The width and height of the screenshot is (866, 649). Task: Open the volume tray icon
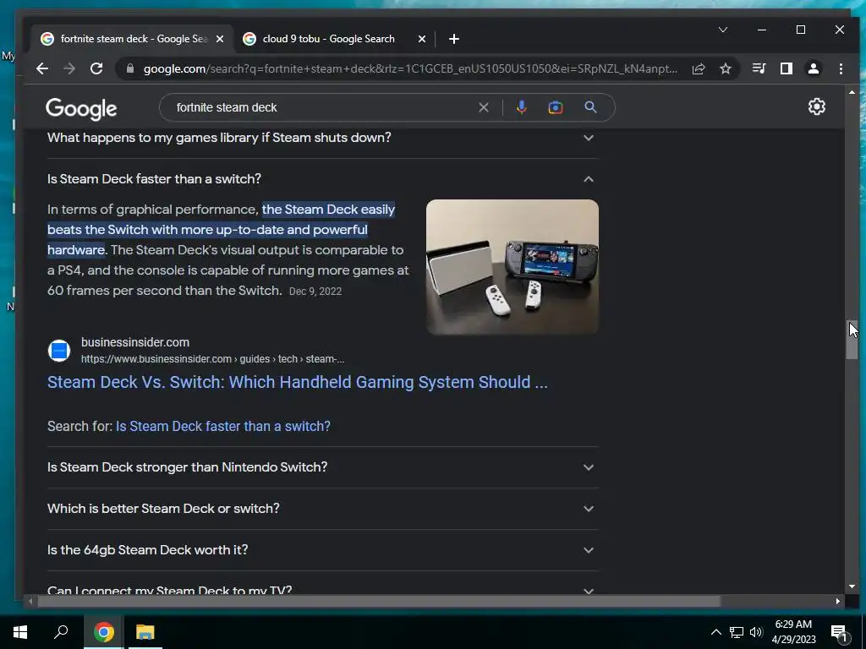click(x=756, y=632)
